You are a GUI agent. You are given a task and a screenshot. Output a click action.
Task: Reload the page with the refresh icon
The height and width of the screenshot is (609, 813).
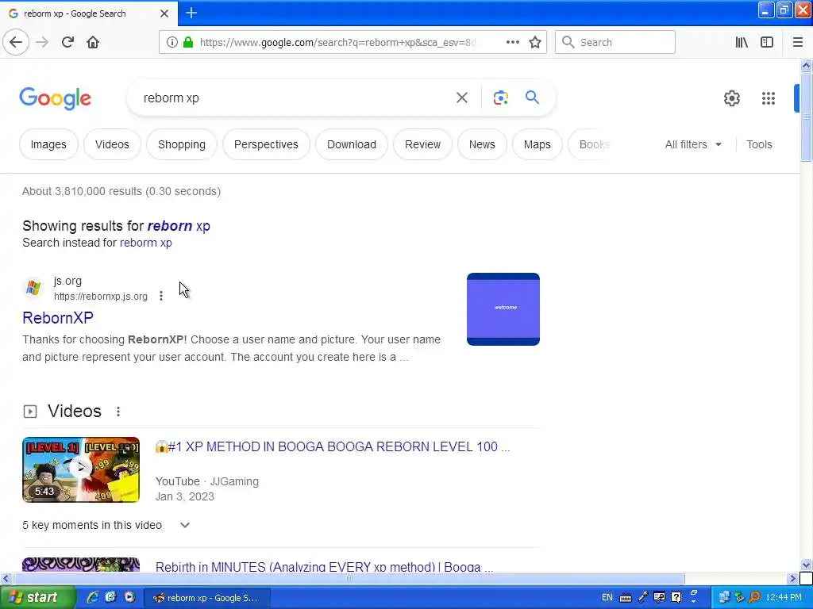(x=67, y=42)
